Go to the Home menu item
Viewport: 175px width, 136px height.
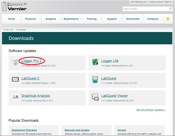point(11,19)
